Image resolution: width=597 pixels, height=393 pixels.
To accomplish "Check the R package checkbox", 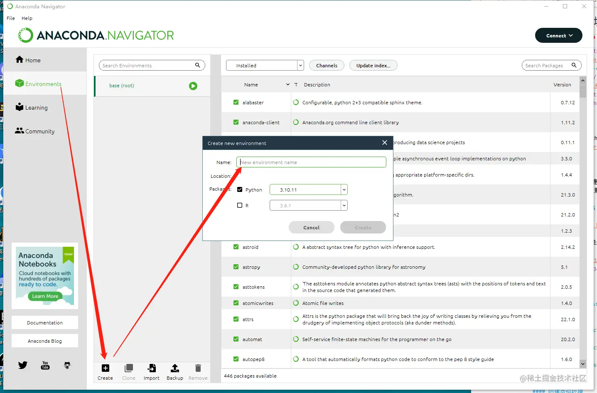I will (x=240, y=205).
